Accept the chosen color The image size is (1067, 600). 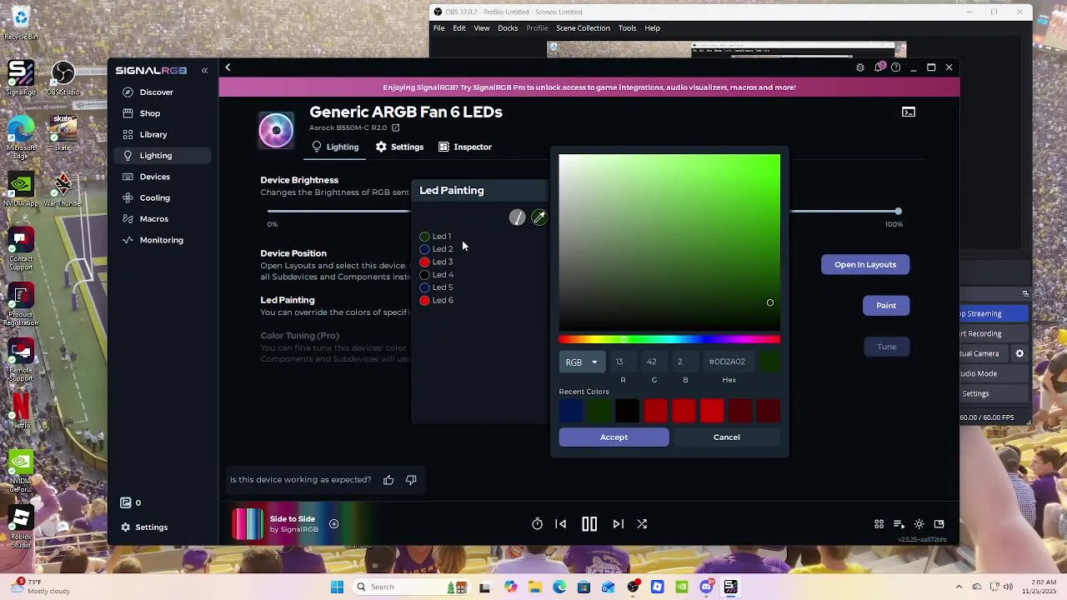614,437
